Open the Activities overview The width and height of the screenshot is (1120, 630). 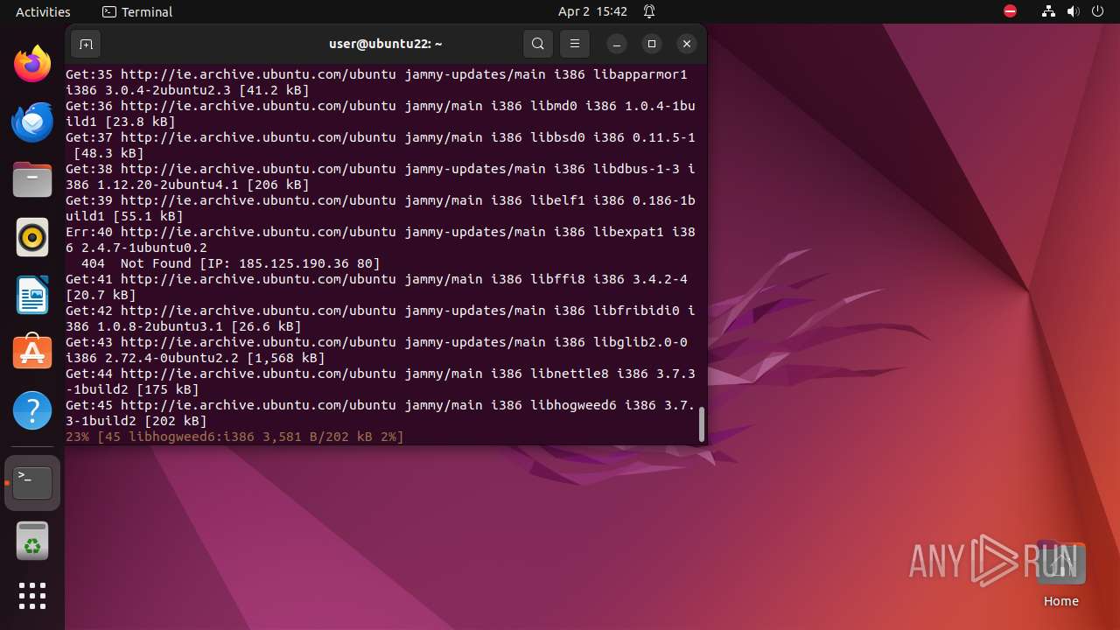(43, 11)
